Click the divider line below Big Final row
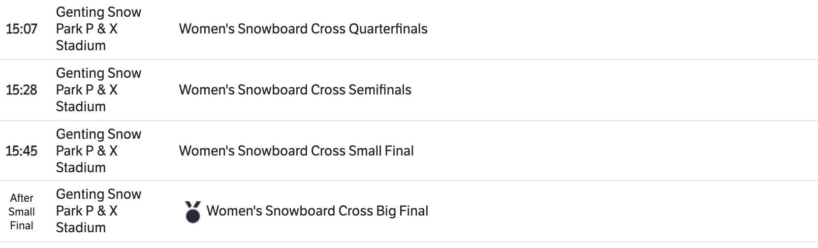Screen dimensions: 818x248 tap(409, 242)
